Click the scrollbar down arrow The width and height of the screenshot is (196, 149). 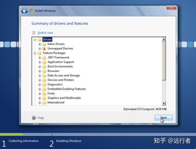[x=164, y=103]
